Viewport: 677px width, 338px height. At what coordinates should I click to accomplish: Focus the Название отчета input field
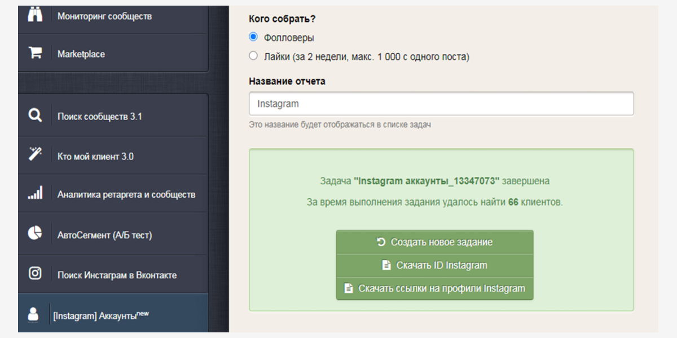click(441, 104)
